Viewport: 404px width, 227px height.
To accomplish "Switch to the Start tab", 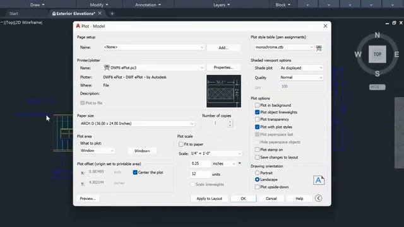I will (14, 14).
